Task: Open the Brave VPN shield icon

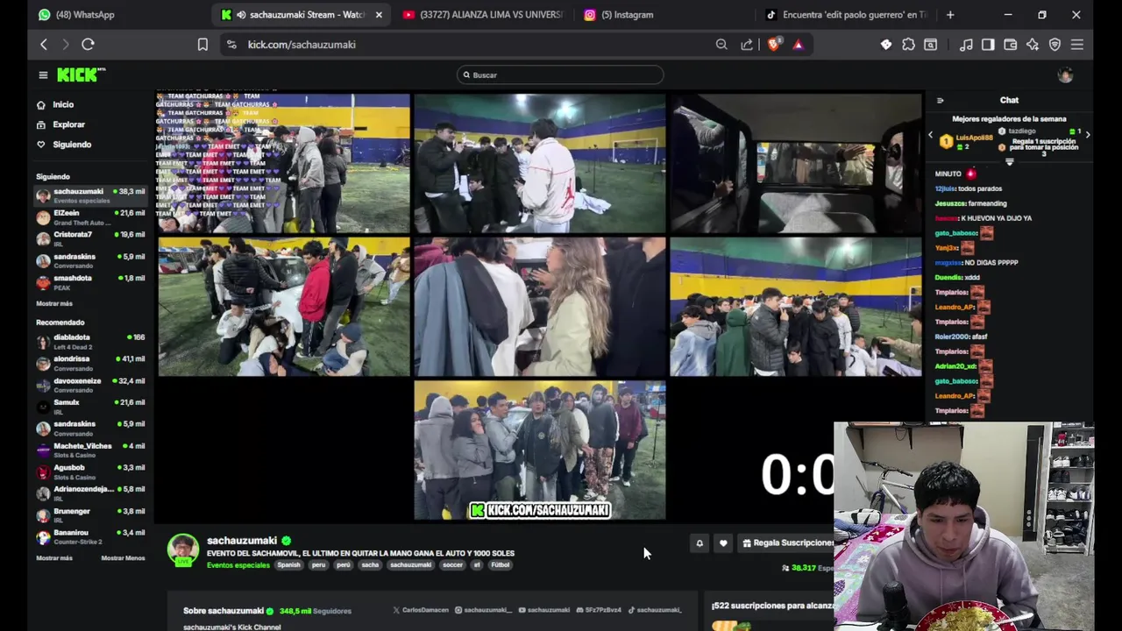Action: 1055,44
